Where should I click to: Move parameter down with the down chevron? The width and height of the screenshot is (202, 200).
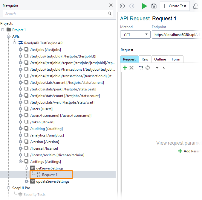157,68
